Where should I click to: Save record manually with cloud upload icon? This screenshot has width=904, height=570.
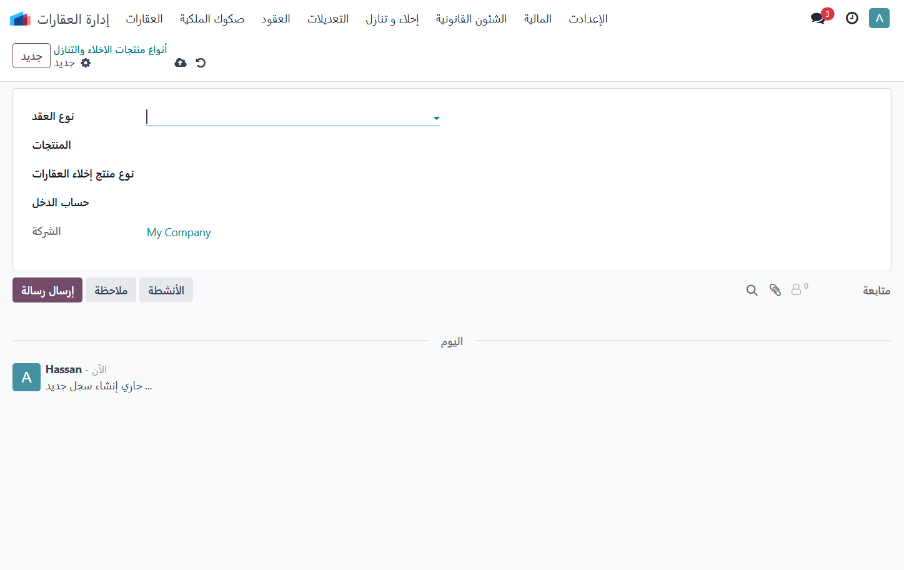[181, 62]
